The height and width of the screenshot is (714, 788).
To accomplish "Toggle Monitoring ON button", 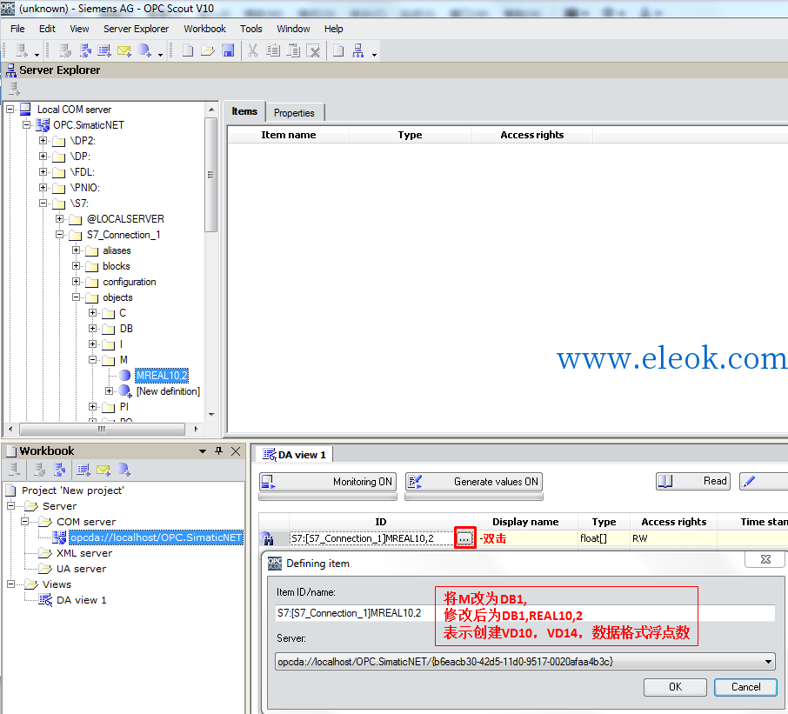I will tap(328, 481).
